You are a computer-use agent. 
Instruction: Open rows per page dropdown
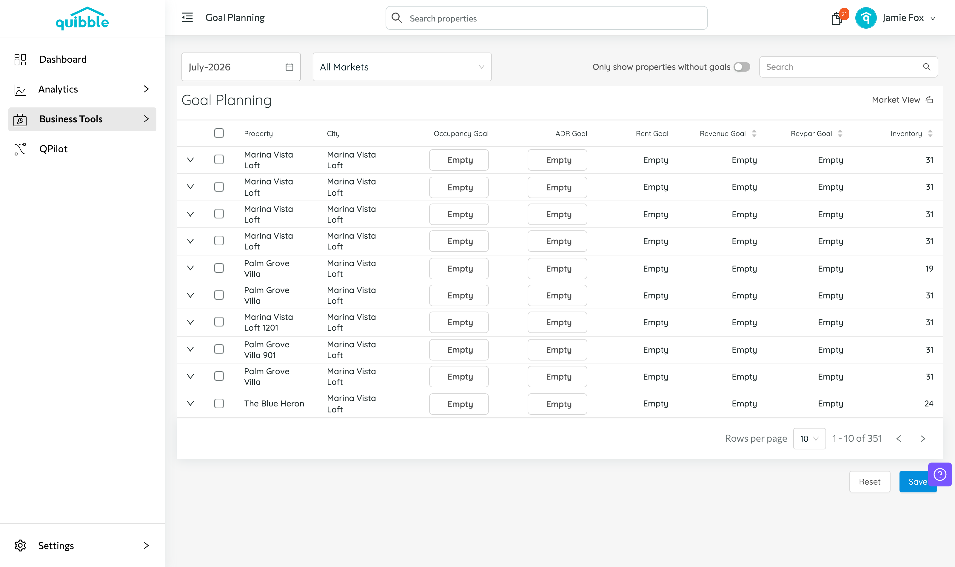click(809, 439)
